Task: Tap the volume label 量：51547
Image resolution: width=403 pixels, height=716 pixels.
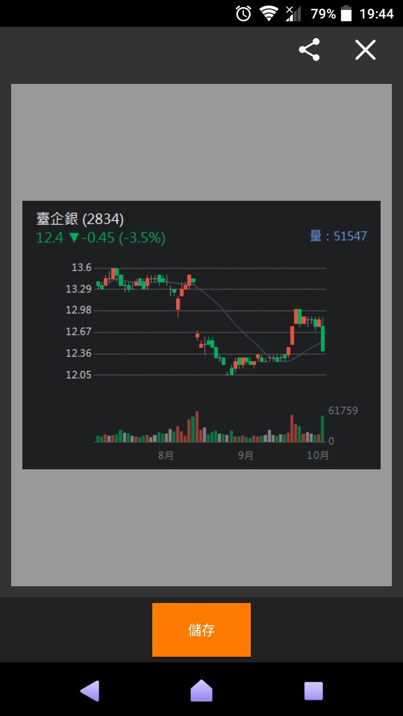Action: click(x=339, y=236)
